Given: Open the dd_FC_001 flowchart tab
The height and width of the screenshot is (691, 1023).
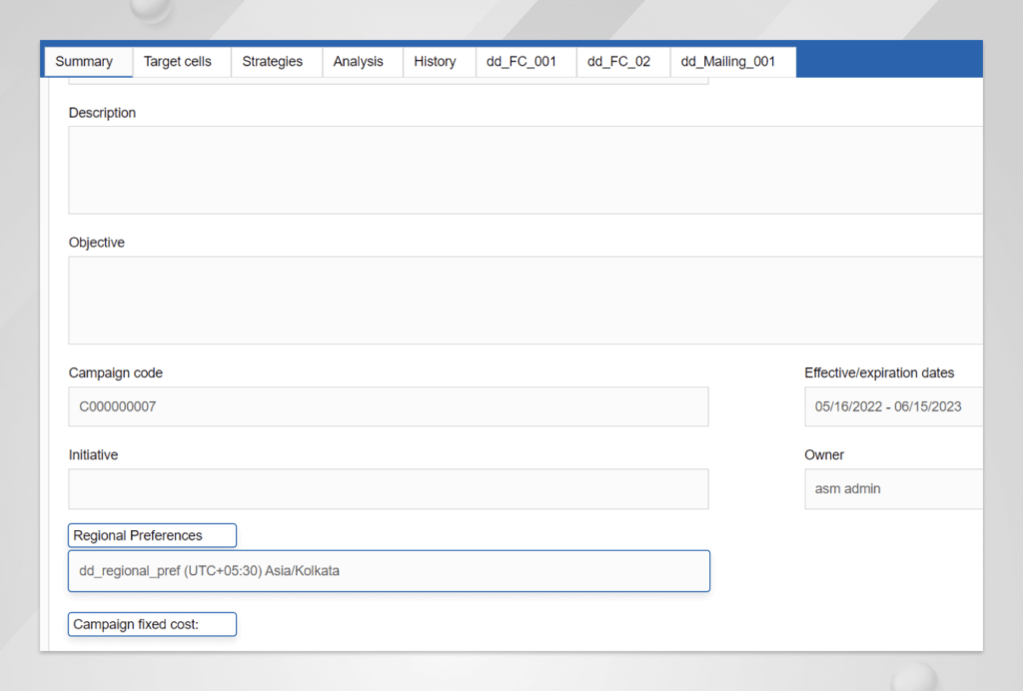Looking at the screenshot, I should click(x=524, y=61).
